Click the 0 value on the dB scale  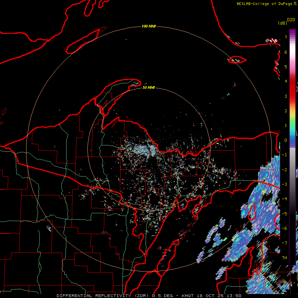(x=286, y=140)
